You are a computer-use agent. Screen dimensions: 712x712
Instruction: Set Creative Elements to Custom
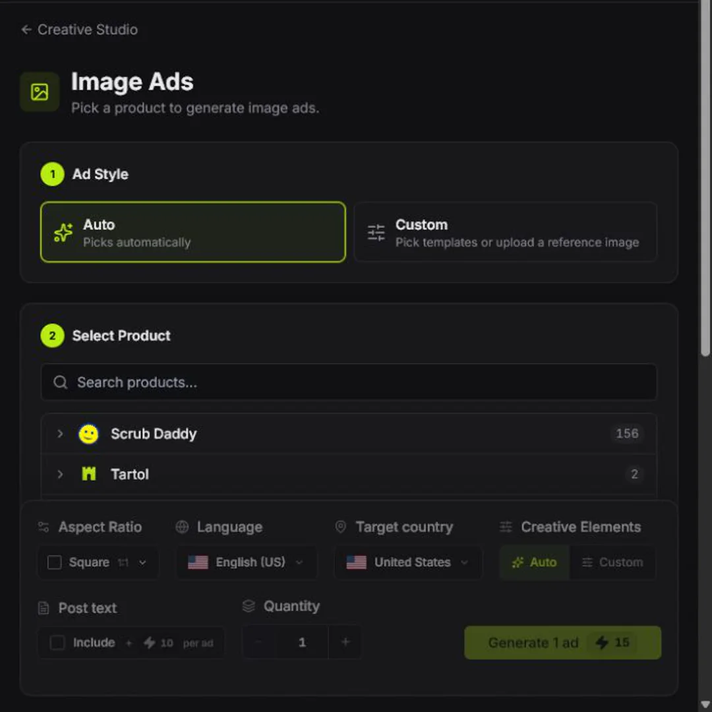coord(612,562)
